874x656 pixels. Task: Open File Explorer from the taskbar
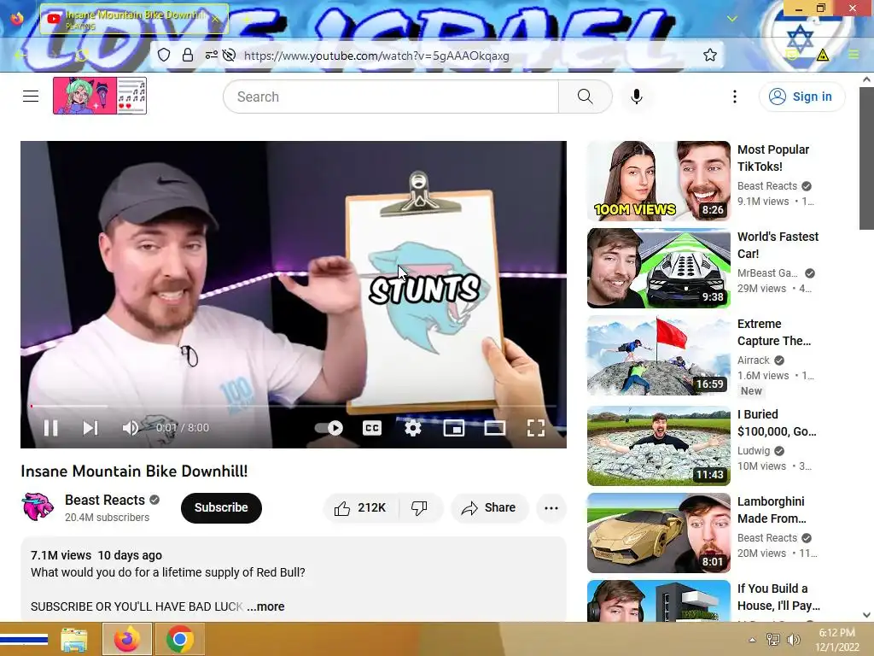(x=73, y=639)
